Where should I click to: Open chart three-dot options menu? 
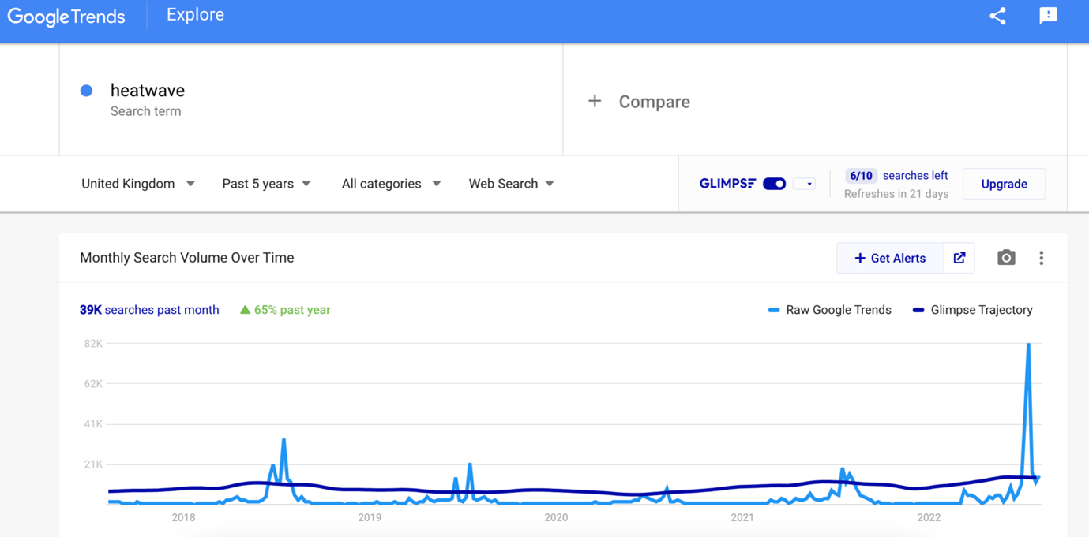click(1041, 258)
